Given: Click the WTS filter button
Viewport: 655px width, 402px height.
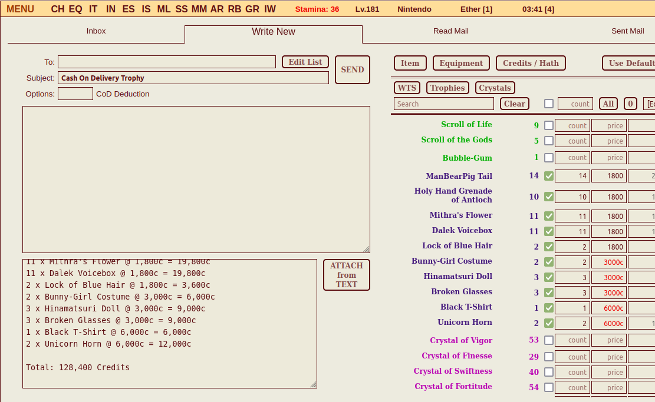Looking at the screenshot, I should tap(407, 88).
